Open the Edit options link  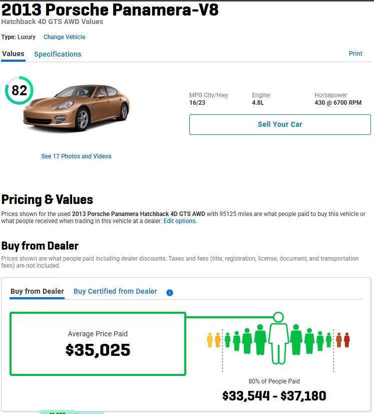(180, 221)
